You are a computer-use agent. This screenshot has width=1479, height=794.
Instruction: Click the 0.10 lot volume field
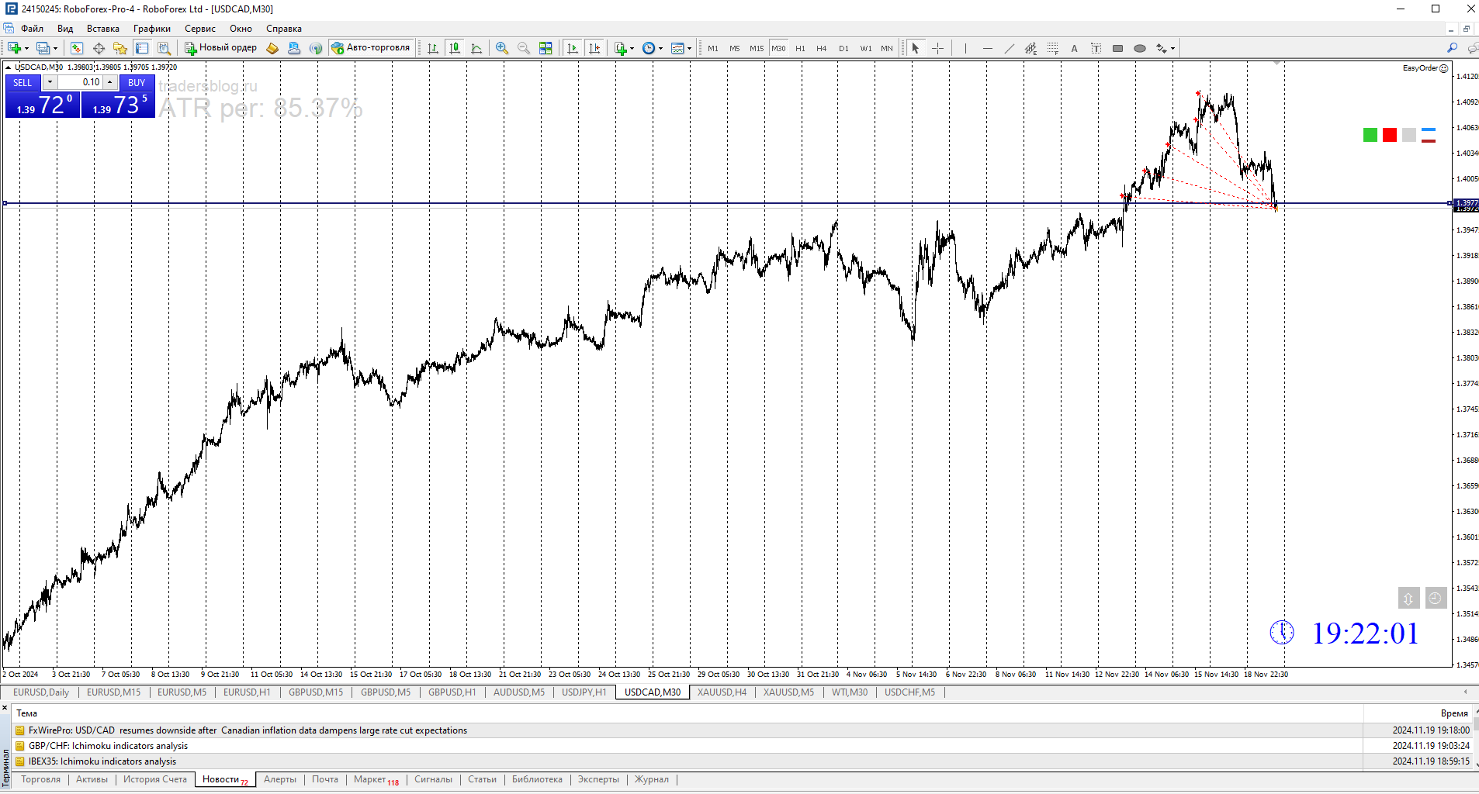coord(81,82)
